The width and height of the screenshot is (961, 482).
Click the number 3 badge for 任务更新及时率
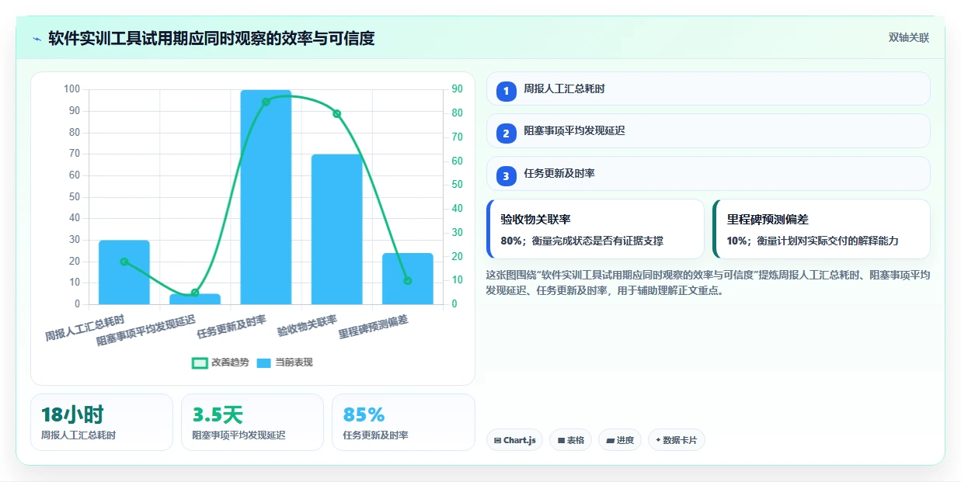pyautogui.click(x=506, y=176)
